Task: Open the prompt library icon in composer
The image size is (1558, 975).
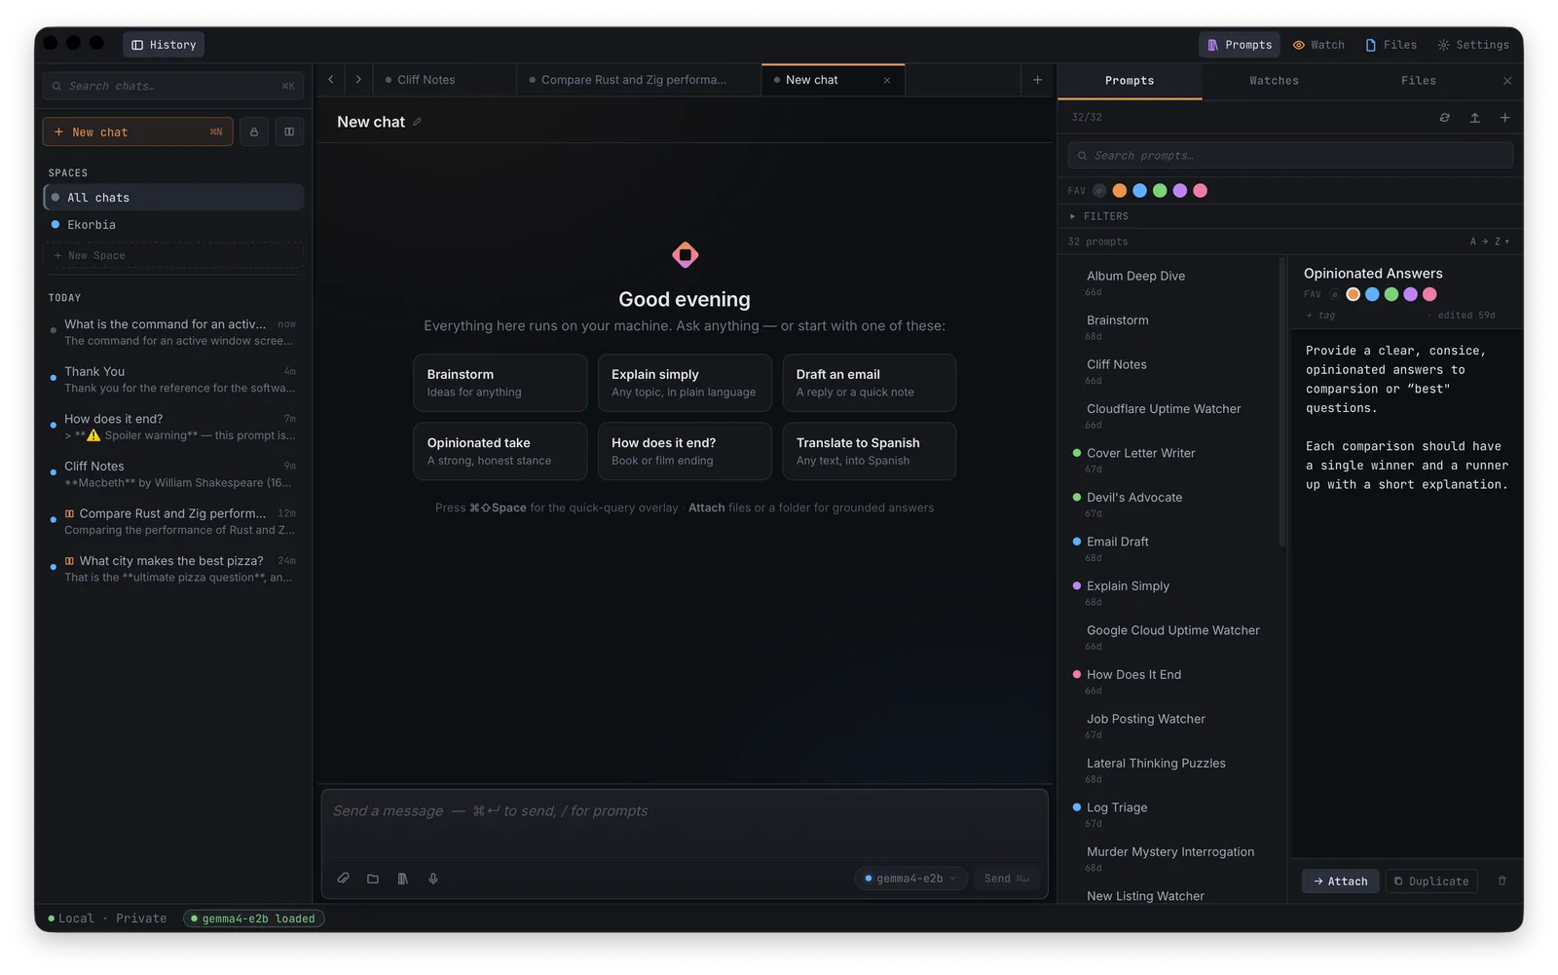Action: 402,879
